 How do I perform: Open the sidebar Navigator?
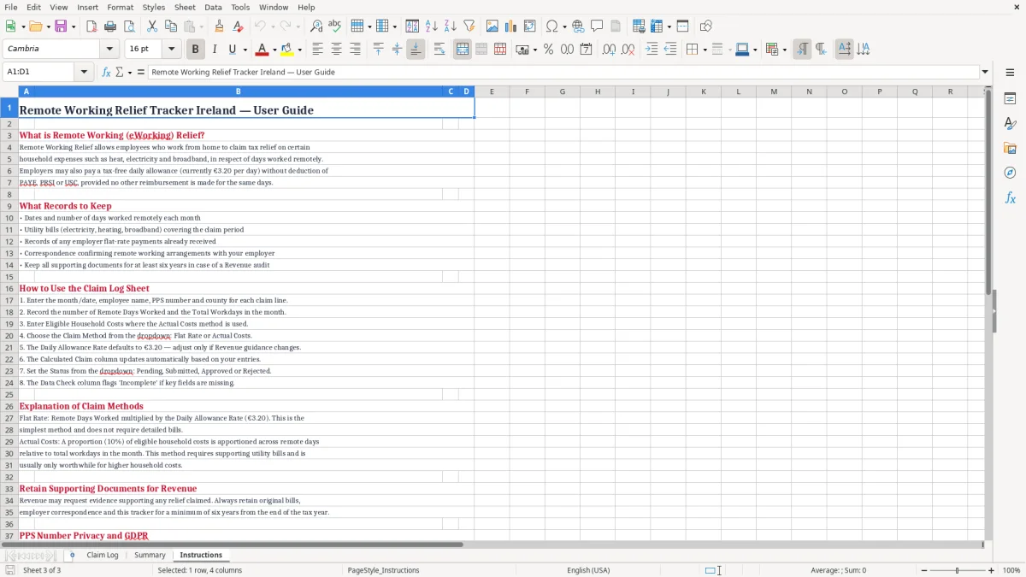[x=1010, y=173]
